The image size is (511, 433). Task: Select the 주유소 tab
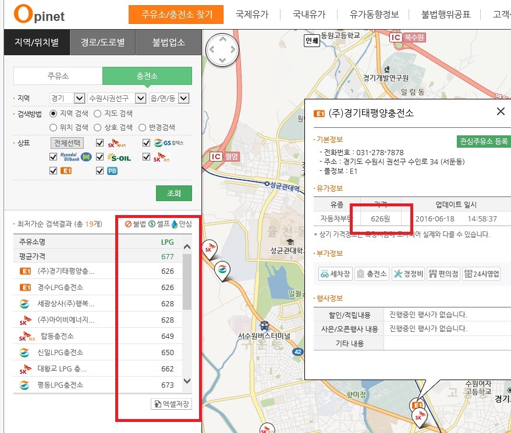point(58,76)
